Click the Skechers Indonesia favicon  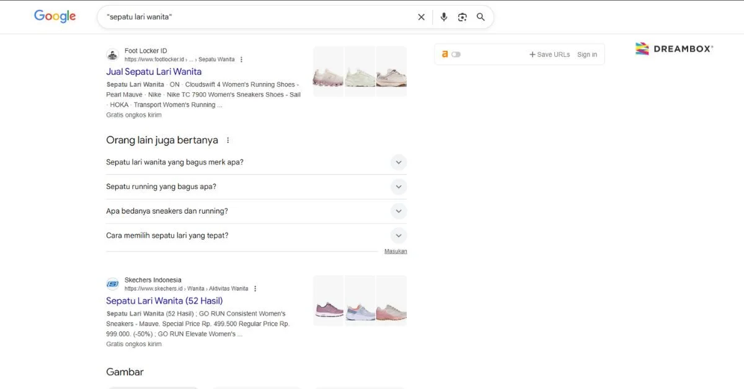112,284
